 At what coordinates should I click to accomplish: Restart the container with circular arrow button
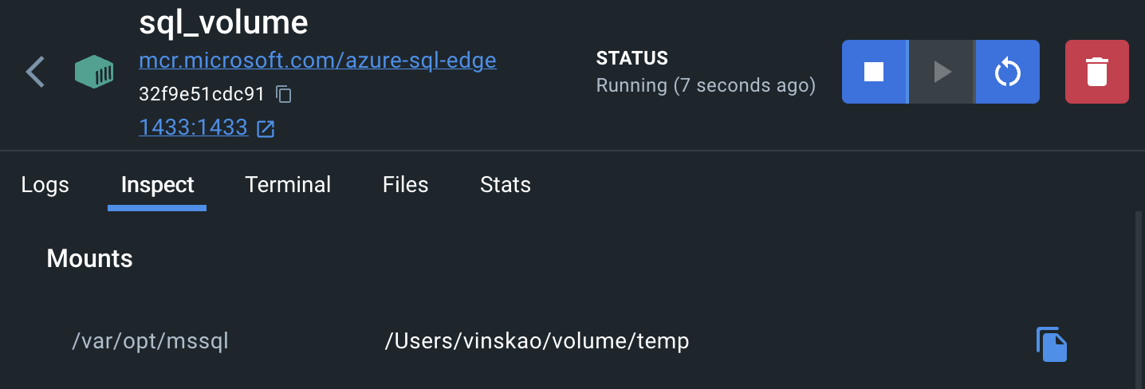point(1008,72)
